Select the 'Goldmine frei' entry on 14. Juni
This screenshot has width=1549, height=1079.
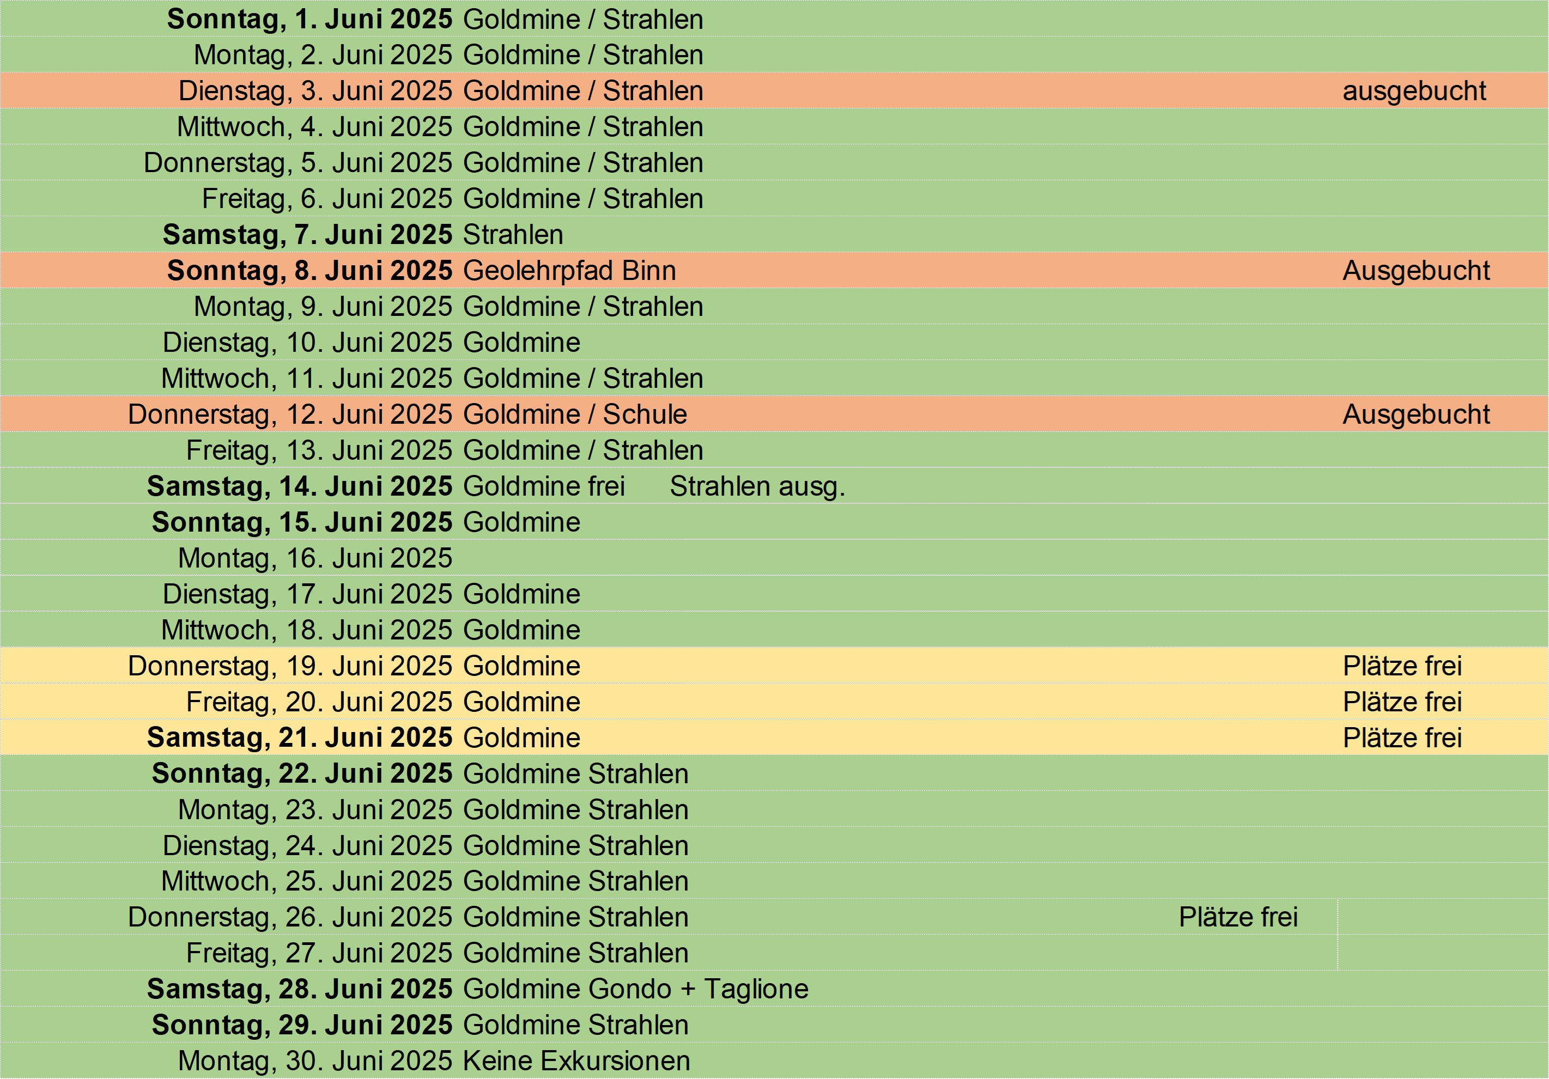click(544, 486)
